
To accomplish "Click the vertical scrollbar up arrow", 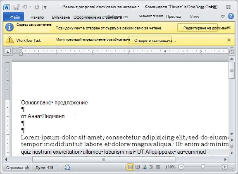I will (x=232, y=58).
